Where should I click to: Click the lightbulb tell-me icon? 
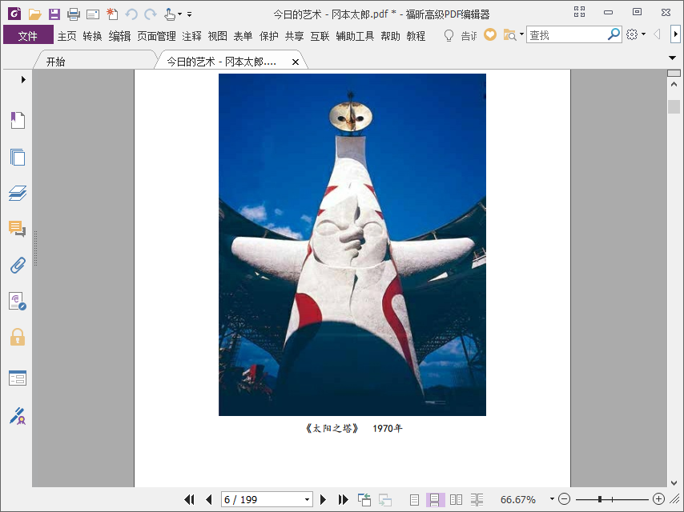tap(449, 35)
